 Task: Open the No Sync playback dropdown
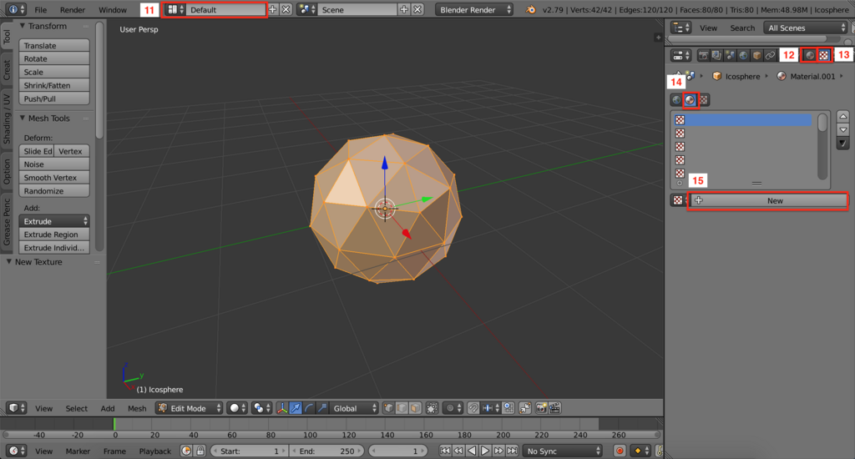[x=562, y=451]
